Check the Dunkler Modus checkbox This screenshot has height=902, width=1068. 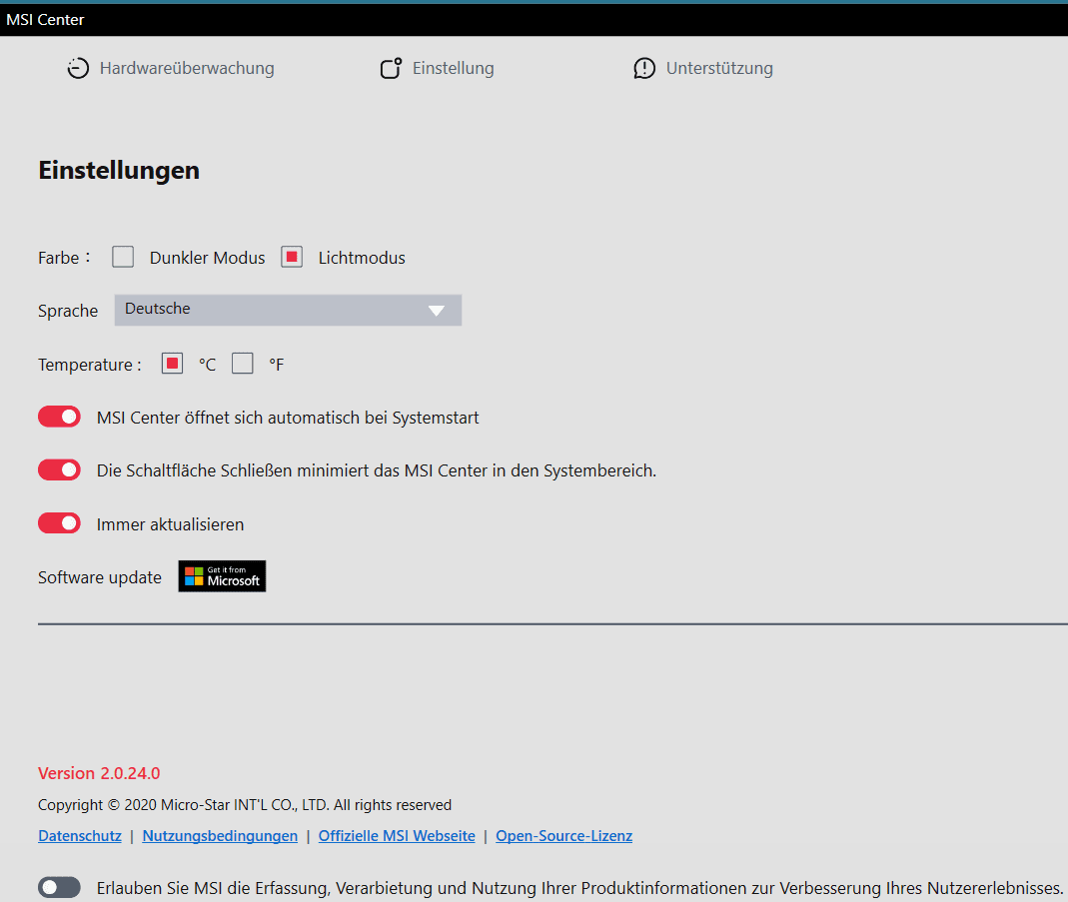tap(123, 257)
